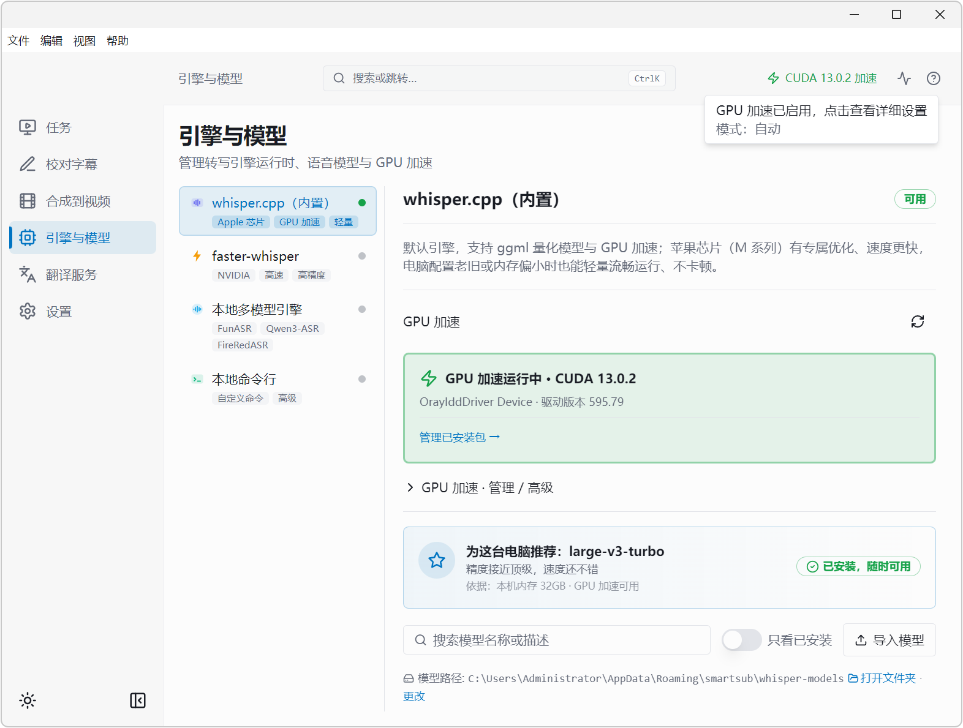Viewport: 963px width, 728px height.
Task: Click the 高级 tag under 本地命令行
Action: pyautogui.click(x=287, y=399)
